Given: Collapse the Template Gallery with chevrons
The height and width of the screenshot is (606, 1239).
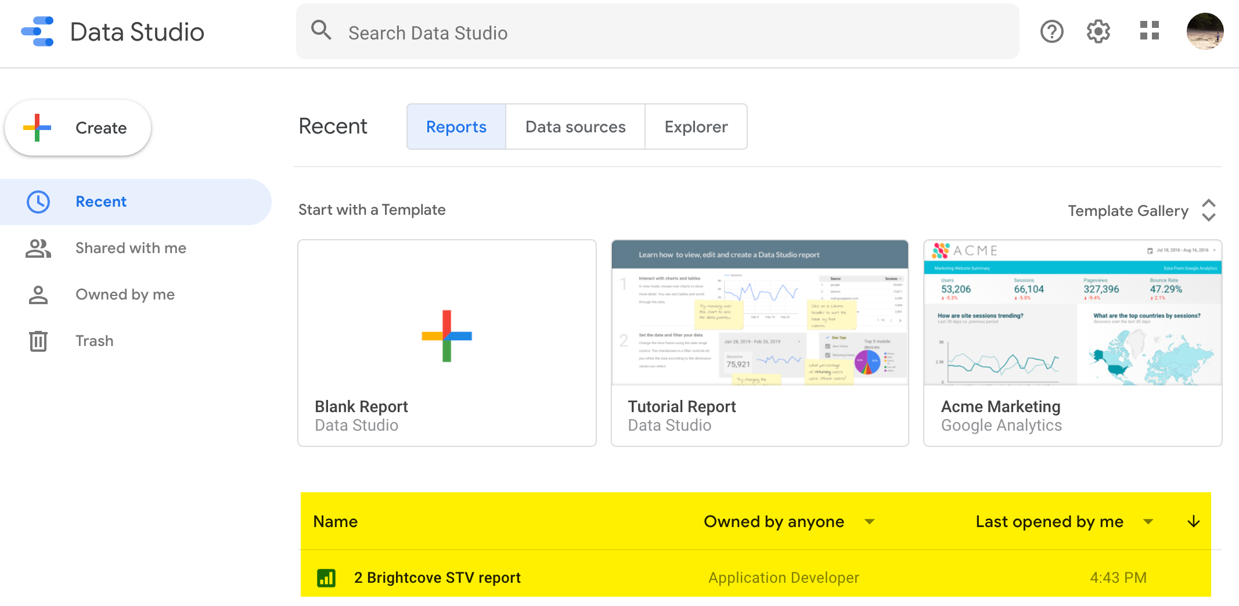Looking at the screenshot, I should coord(1208,210).
